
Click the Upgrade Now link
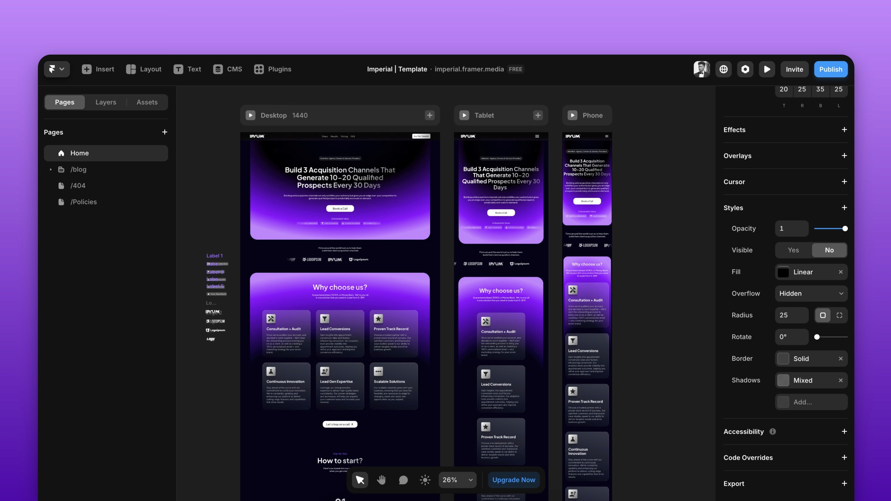513,479
